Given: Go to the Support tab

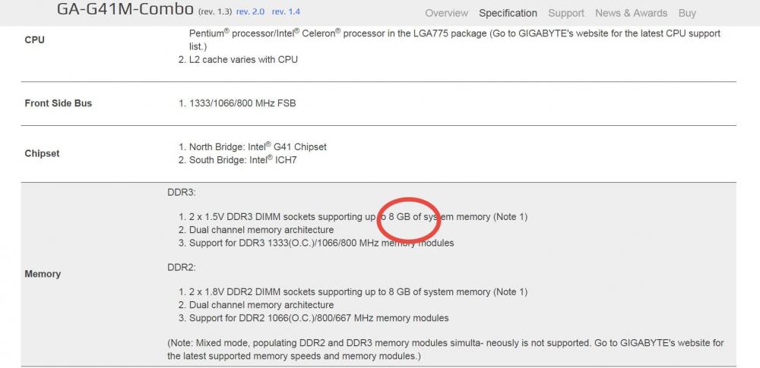Looking at the screenshot, I should click(x=566, y=13).
